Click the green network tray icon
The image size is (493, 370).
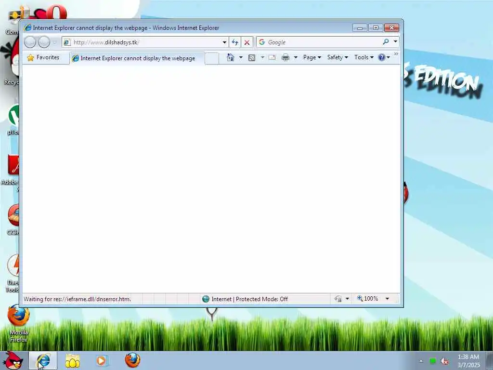(x=433, y=361)
